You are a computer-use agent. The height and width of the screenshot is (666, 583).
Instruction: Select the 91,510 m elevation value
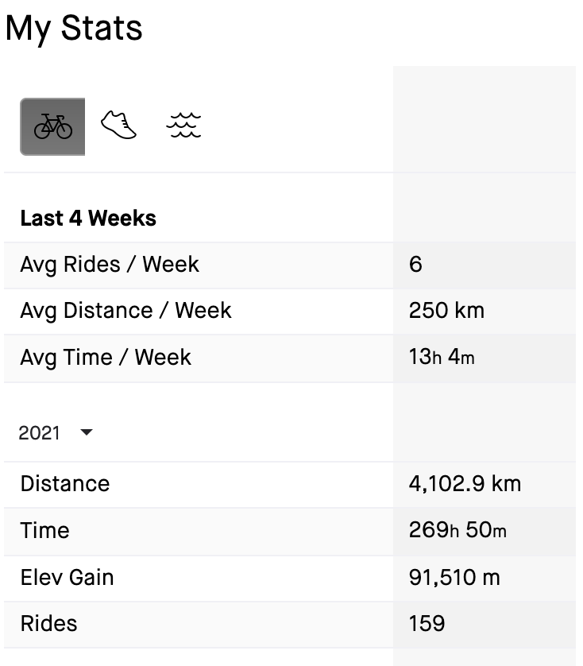pyautogui.click(x=454, y=577)
